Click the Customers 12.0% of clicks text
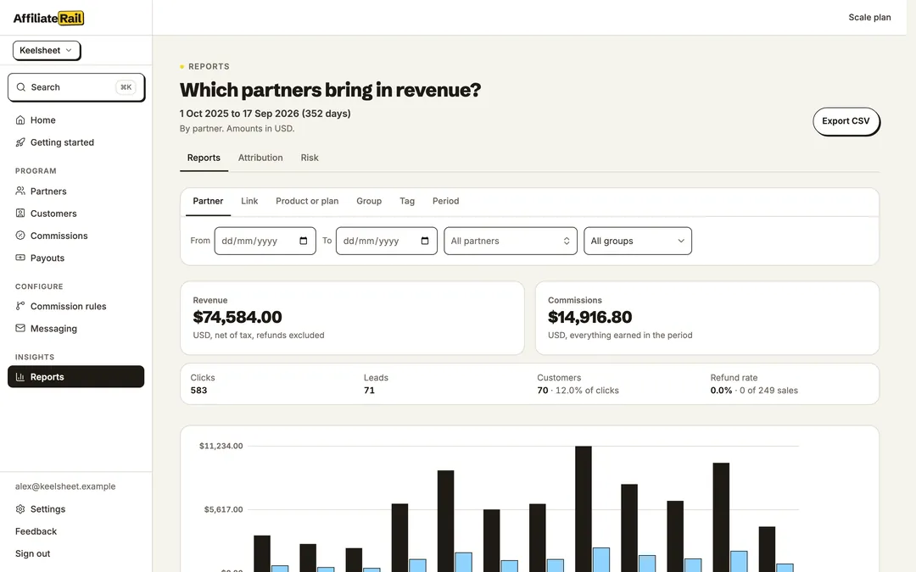916x572 pixels. 587,391
